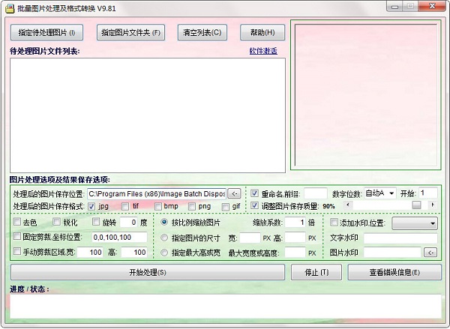450x329 pixels.
Task: Click the 停止 stop button
Action: pyautogui.click(x=316, y=272)
